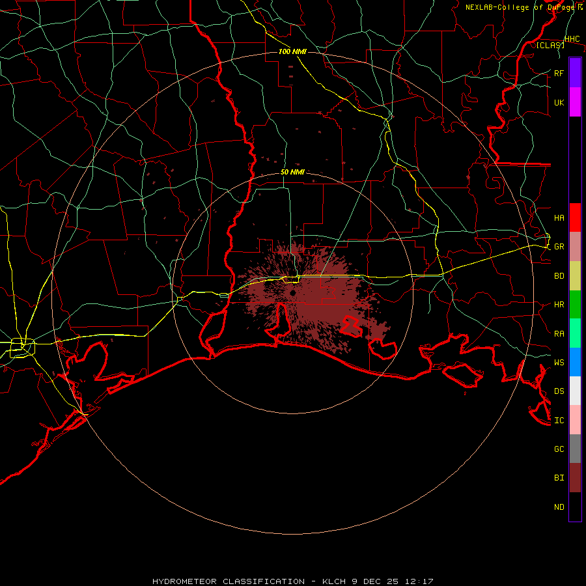Image resolution: width=586 pixels, height=586 pixels.
Task: Select the GR legend label
Action: [559, 247]
